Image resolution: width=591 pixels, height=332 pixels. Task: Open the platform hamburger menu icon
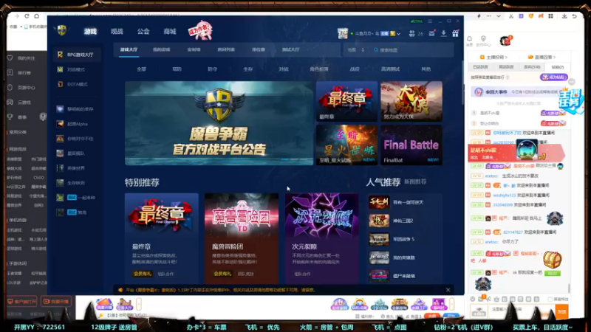click(430, 21)
